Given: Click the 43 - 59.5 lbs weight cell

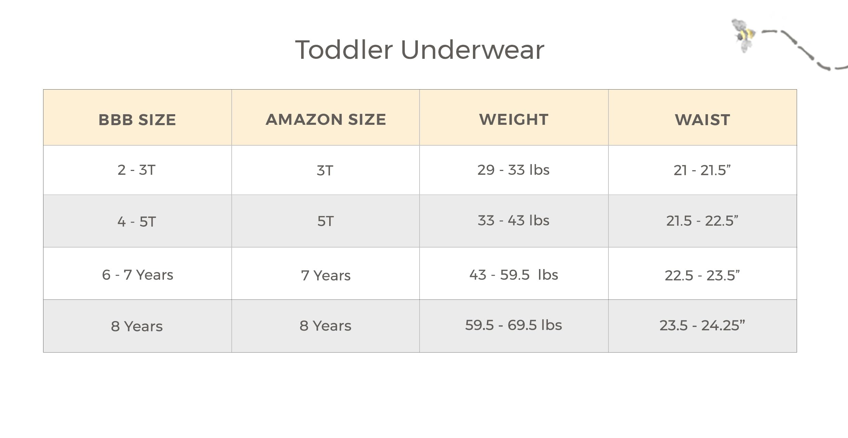Looking at the screenshot, I should (514, 274).
